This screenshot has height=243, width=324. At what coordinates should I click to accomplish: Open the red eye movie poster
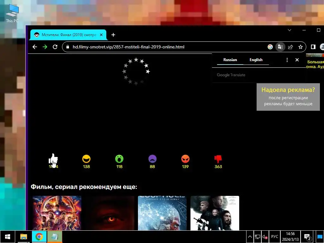pos(109,213)
